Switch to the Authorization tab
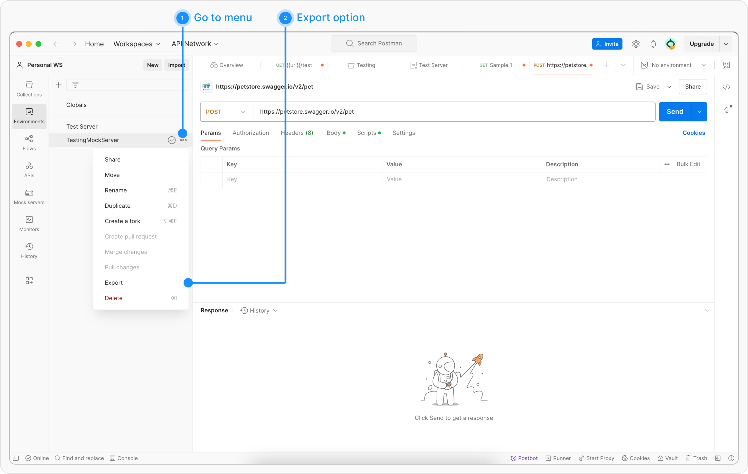748x474 pixels. click(x=251, y=133)
